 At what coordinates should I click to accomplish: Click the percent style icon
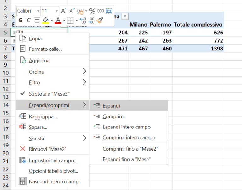click(92, 11)
